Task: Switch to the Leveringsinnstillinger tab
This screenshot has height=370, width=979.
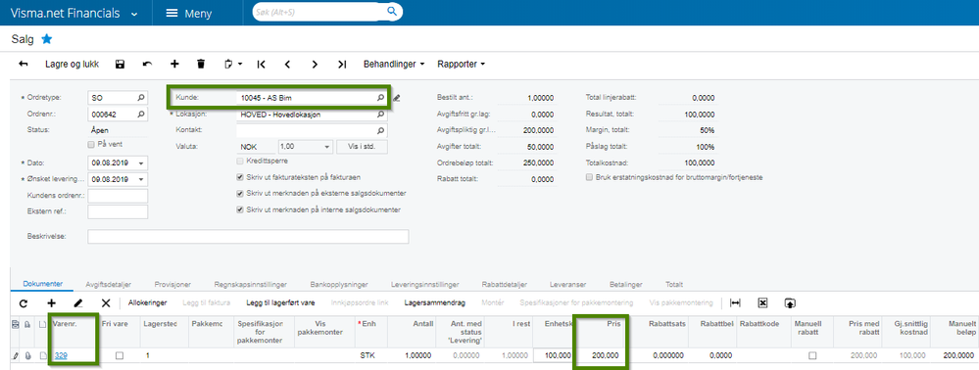Action: [x=424, y=285]
